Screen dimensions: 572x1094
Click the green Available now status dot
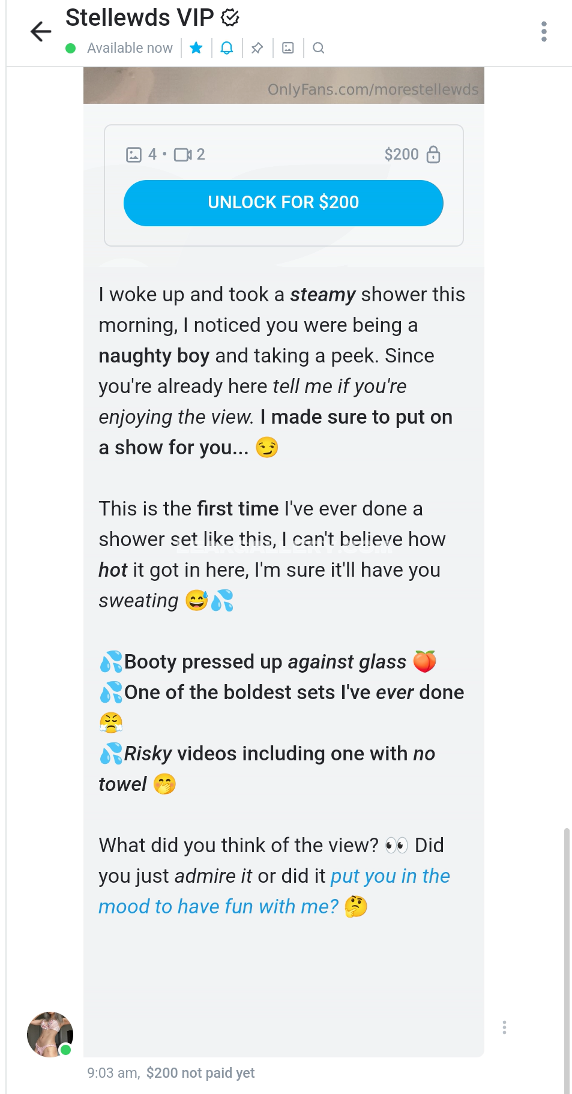(x=71, y=48)
